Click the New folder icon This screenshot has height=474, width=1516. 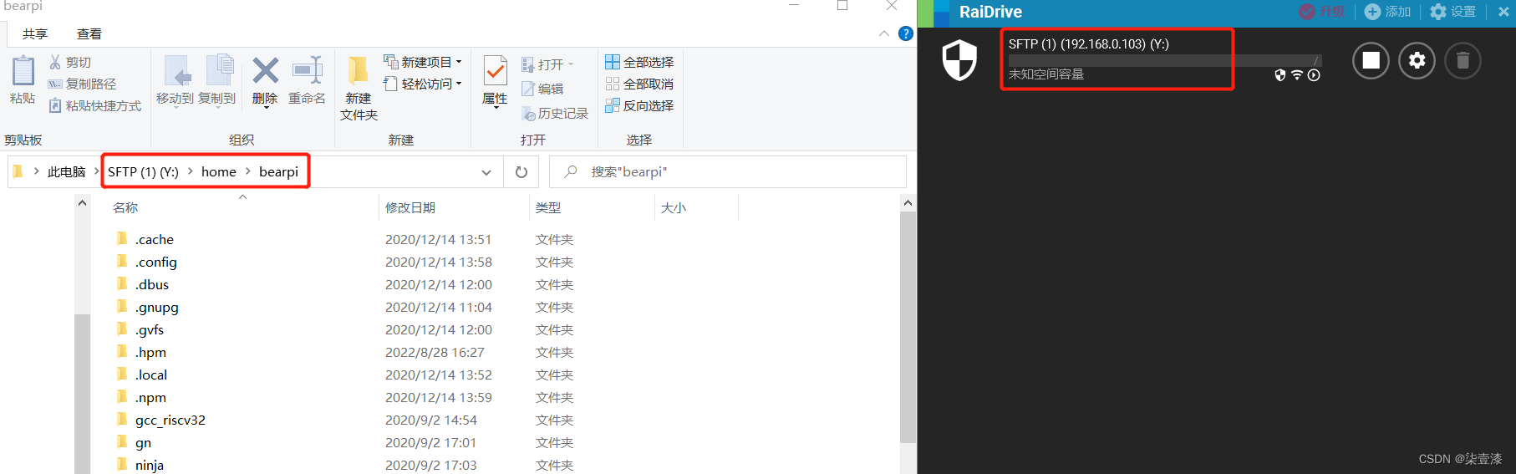click(358, 71)
